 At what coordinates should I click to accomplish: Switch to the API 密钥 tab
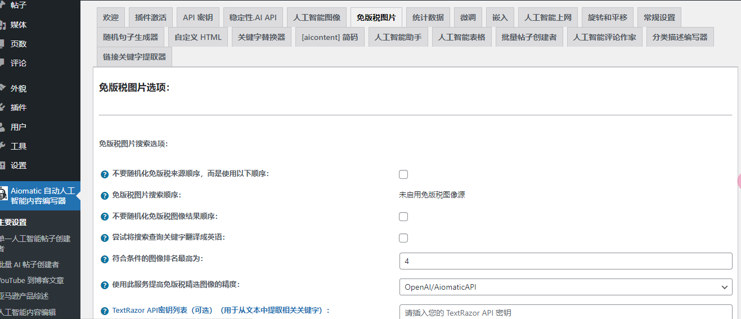click(197, 17)
